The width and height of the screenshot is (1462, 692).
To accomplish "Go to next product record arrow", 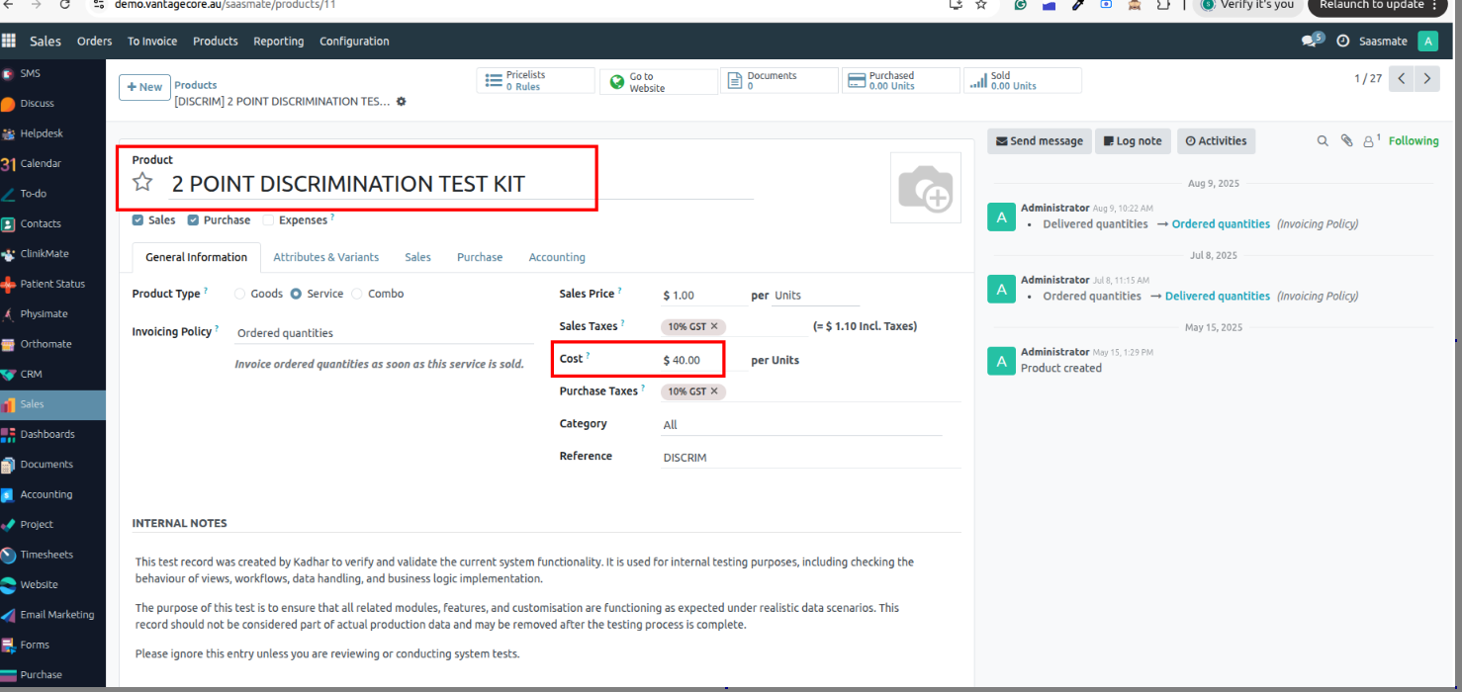I will [1426, 79].
